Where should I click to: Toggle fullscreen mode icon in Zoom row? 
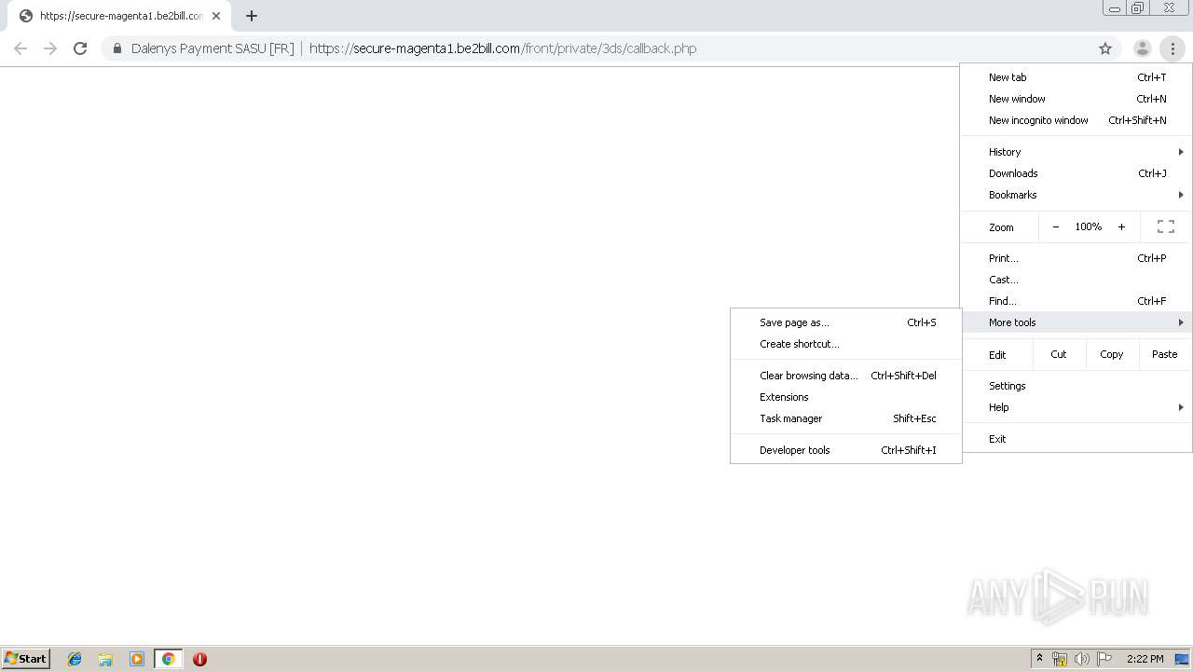coord(1165,226)
